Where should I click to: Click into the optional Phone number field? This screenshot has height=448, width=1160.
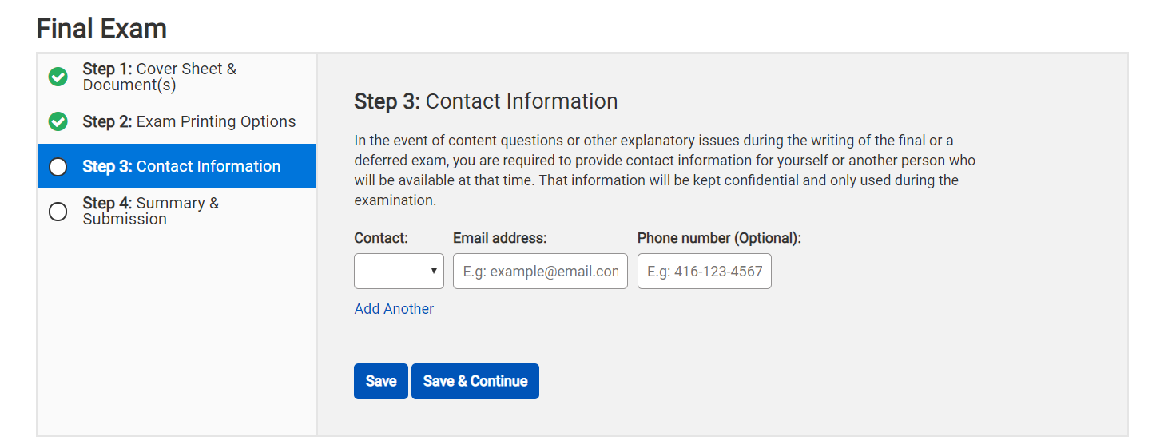(704, 272)
